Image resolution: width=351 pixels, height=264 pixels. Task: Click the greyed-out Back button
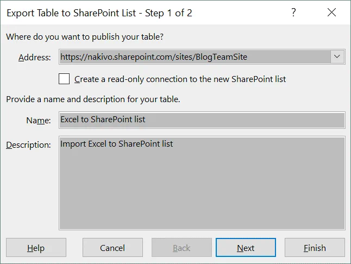(181, 248)
